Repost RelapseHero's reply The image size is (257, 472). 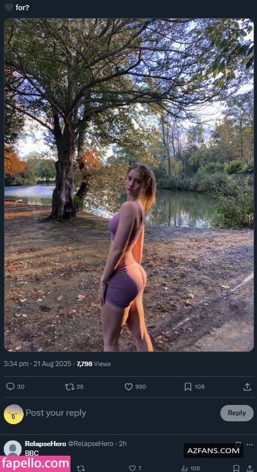point(80,468)
